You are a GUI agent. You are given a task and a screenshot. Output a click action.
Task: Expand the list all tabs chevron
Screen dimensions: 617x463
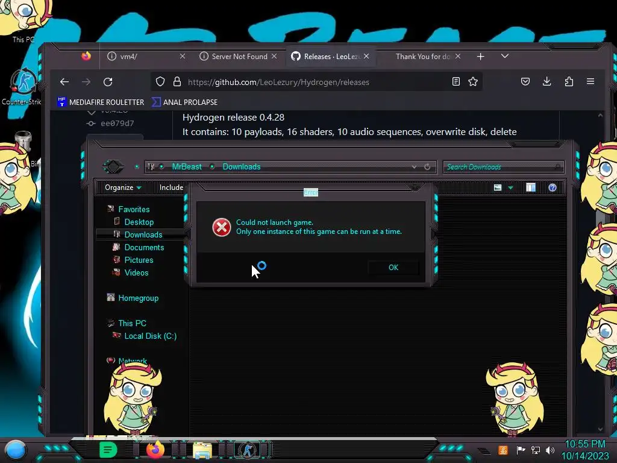point(505,56)
